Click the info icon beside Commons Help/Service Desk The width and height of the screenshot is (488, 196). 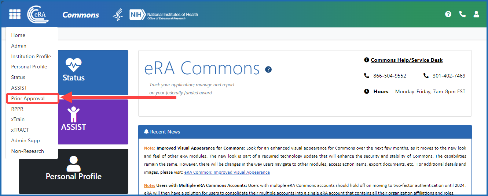(366, 60)
